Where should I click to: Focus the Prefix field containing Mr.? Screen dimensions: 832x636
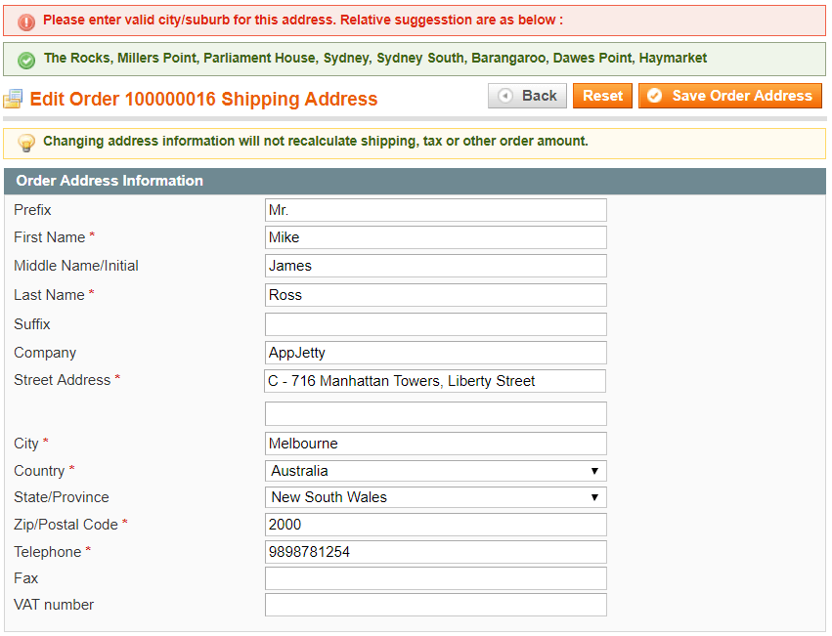435,210
